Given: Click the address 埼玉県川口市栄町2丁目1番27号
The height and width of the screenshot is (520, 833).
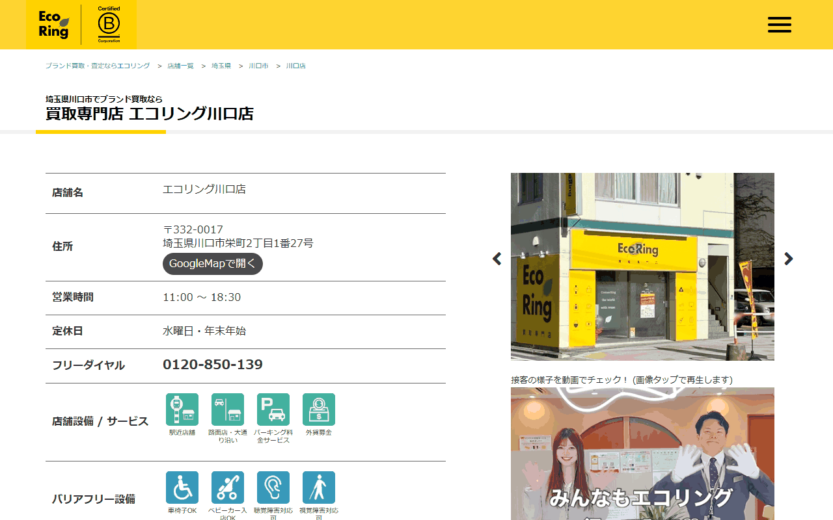Looking at the screenshot, I should (238, 243).
